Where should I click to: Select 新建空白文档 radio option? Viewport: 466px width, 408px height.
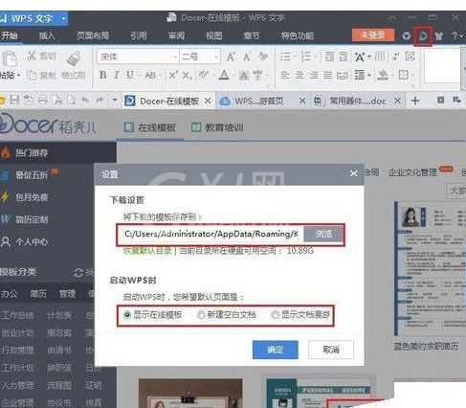click(201, 315)
